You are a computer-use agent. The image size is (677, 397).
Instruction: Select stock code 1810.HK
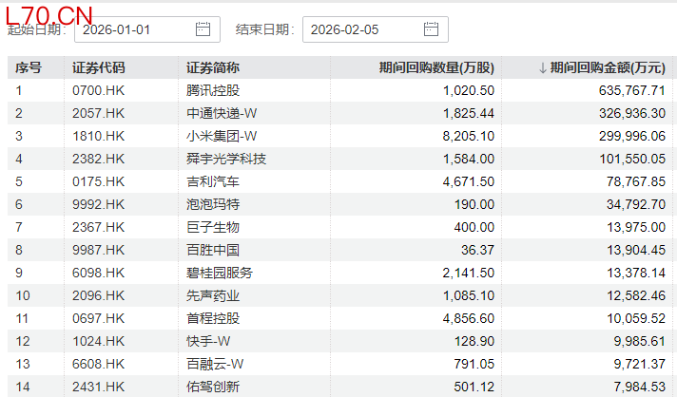tap(99, 136)
